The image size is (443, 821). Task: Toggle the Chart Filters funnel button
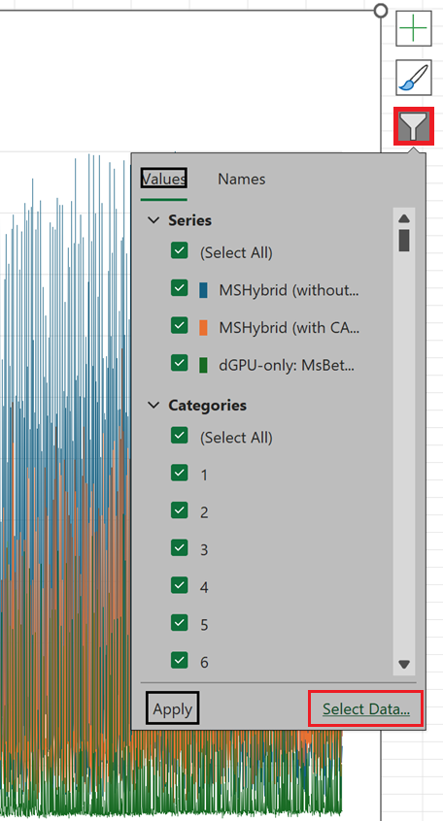414,126
